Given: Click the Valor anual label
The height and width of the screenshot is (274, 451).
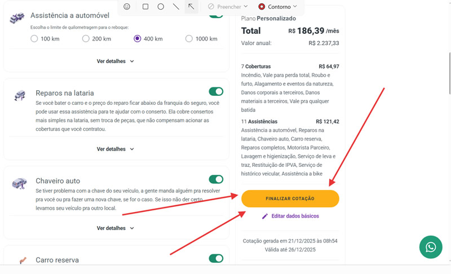Looking at the screenshot, I should pos(256,43).
